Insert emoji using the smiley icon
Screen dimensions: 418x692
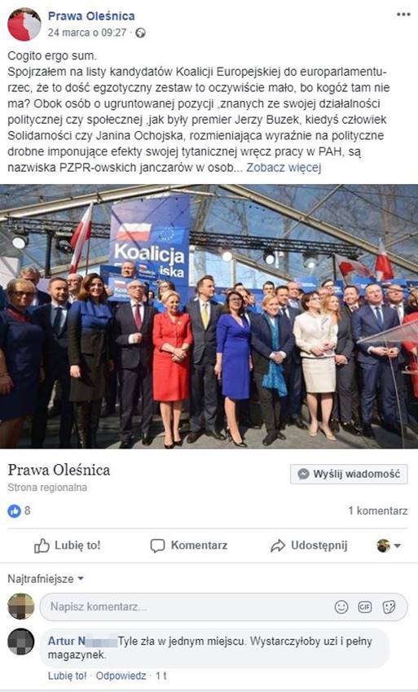pyautogui.click(x=341, y=607)
